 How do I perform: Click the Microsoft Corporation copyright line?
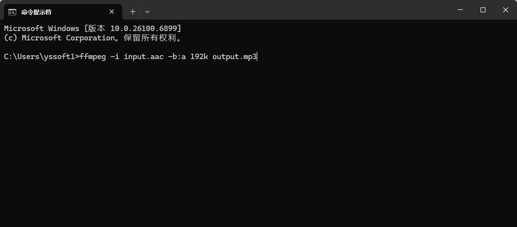click(x=93, y=38)
